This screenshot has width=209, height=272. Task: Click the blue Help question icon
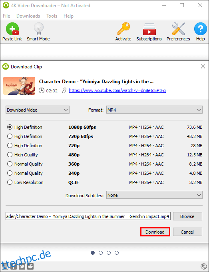pos(200,29)
